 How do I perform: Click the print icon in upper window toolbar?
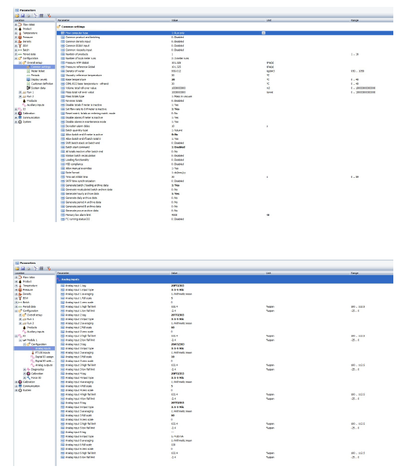tap(29, 16)
